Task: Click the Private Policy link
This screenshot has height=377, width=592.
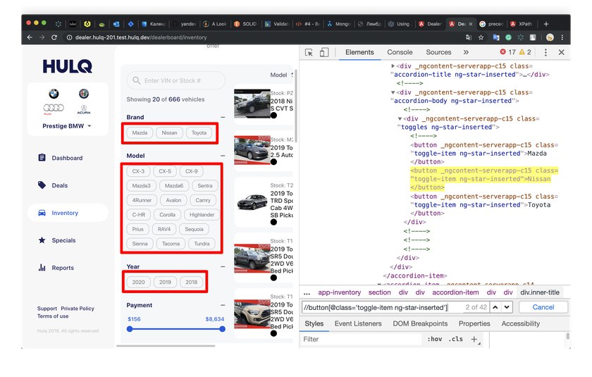Action: [x=78, y=309]
